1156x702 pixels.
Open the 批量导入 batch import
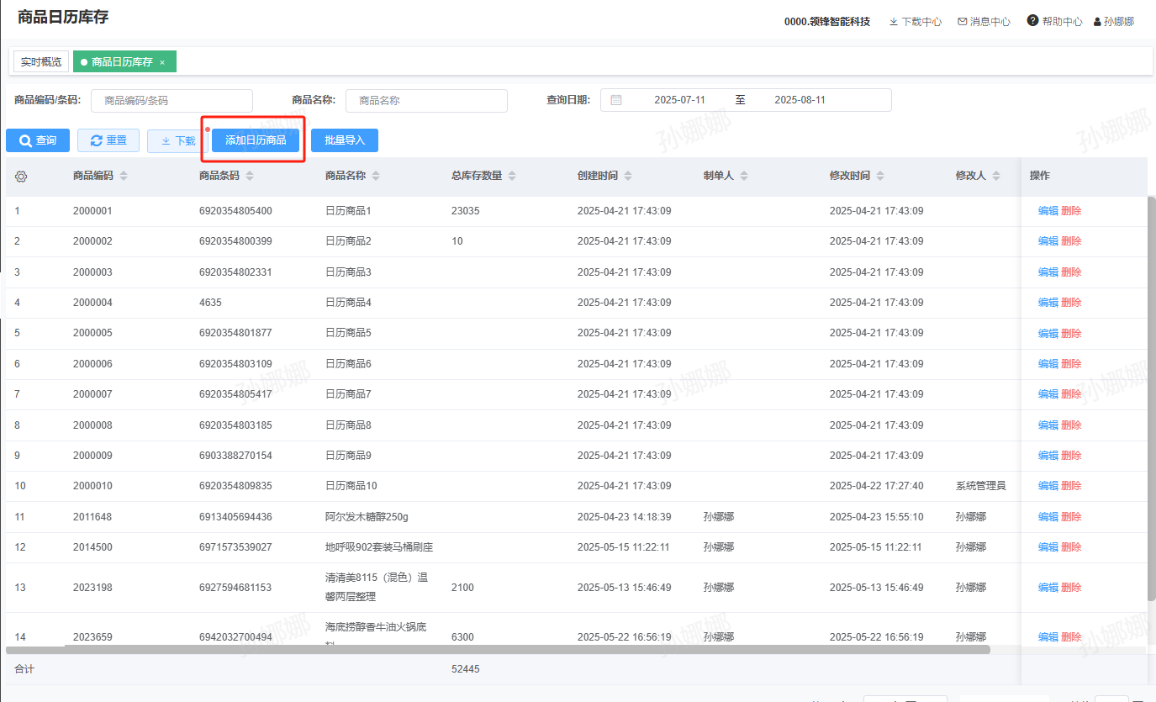click(x=344, y=140)
